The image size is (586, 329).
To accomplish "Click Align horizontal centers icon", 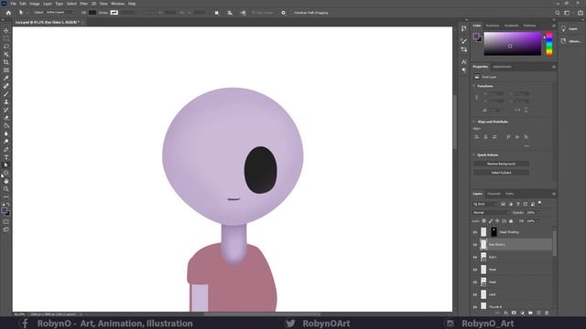I will click(x=486, y=137).
